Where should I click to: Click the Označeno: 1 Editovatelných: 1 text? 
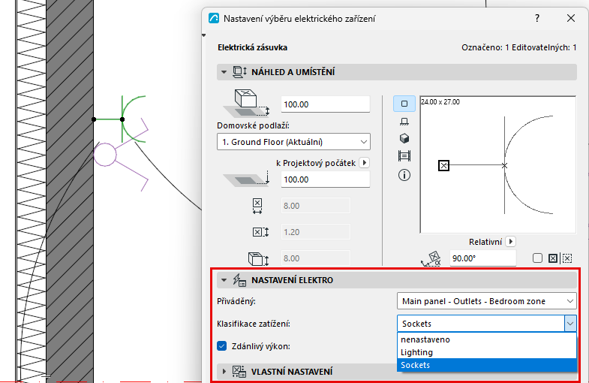[x=519, y=47]
